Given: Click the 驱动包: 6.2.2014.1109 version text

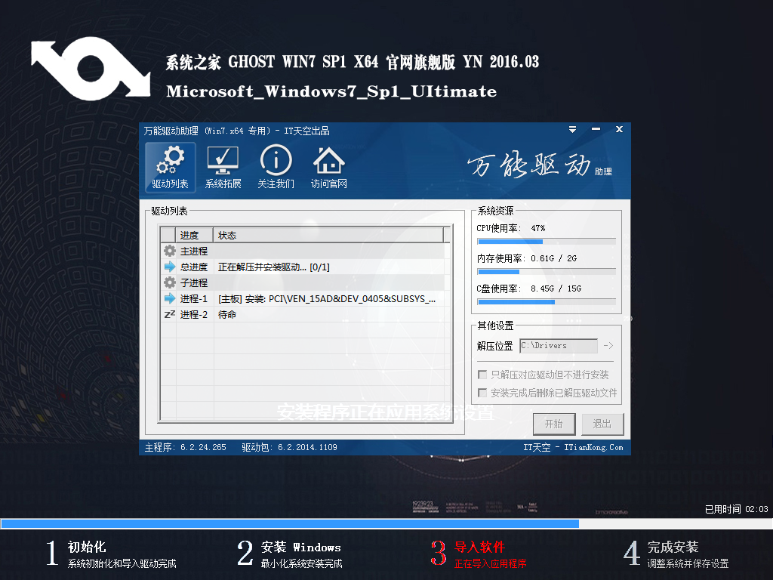Looking at the screenshot, I should pos(289,447).
